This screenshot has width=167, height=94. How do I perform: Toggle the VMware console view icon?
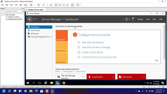pos(73,5)
